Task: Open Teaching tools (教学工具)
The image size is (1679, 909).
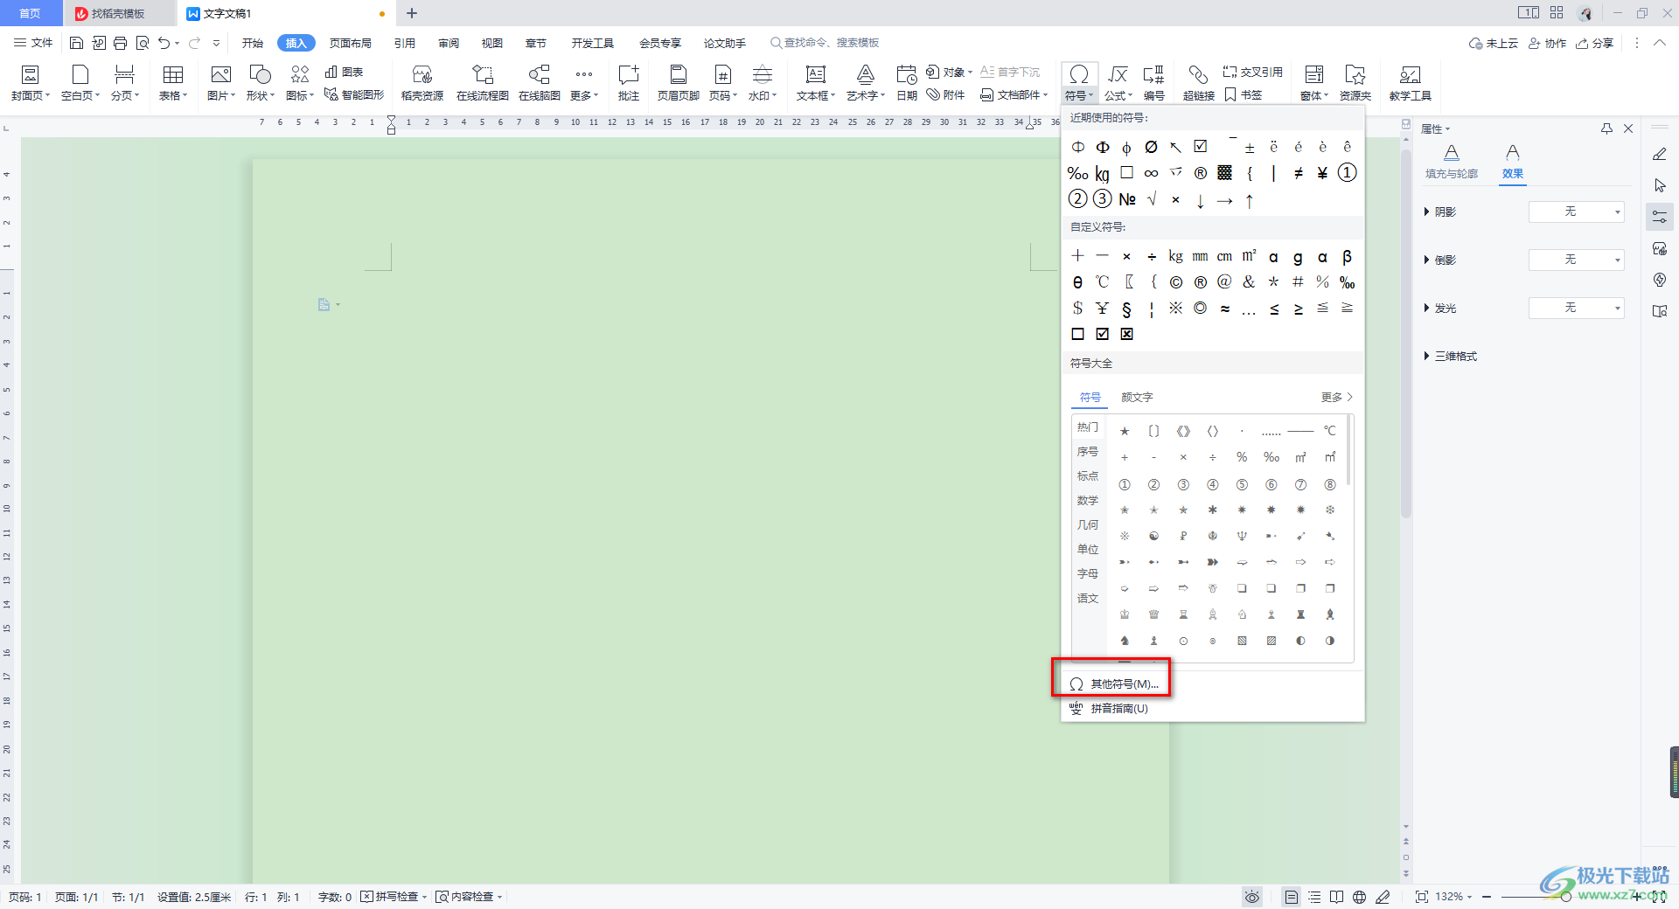Action: [1410, 83]
